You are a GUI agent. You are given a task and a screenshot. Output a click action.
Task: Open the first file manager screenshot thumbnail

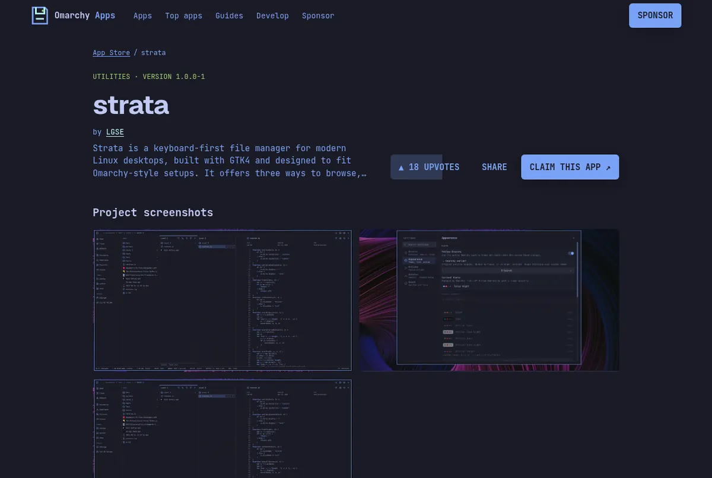[x=223, y=300]
